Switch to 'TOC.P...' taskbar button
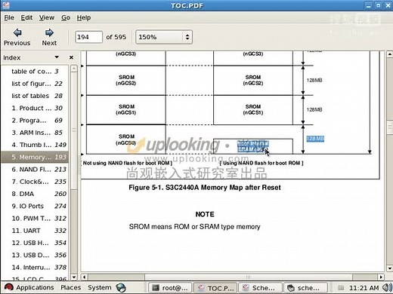Viewport: 393px width, 294px height. pos(215,288)
